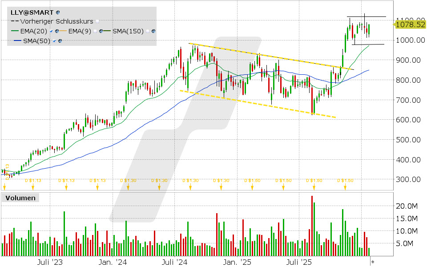Click the 1078.52 current price tag
This screenshot has height=267, width=427.
click(x=410, y=24)
